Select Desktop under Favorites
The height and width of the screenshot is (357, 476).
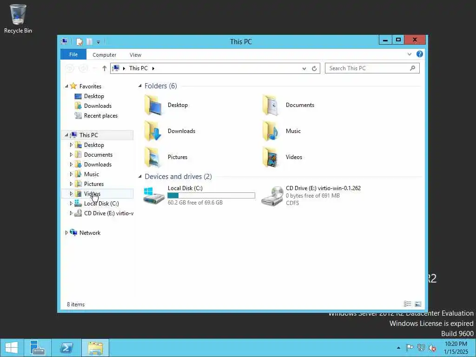pyautogui.click(x=94, y=96)
